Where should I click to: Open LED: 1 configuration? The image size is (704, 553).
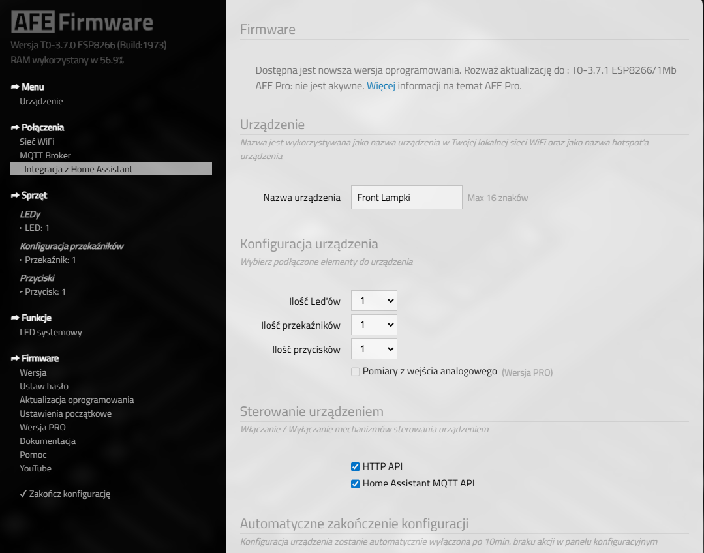pos(37,228)
